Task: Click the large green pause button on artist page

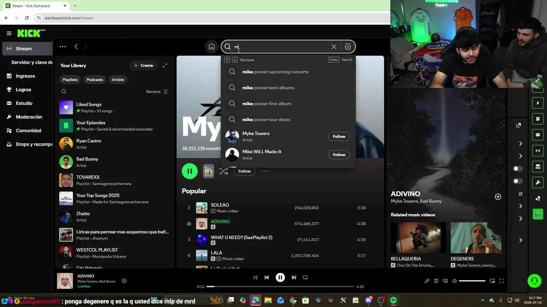Action: 190,171
